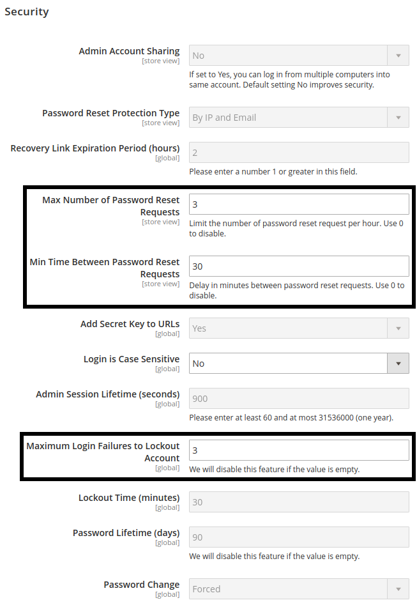Expand the Password Change dropdown
The image size is (417, 607).
tap(299, 589)
